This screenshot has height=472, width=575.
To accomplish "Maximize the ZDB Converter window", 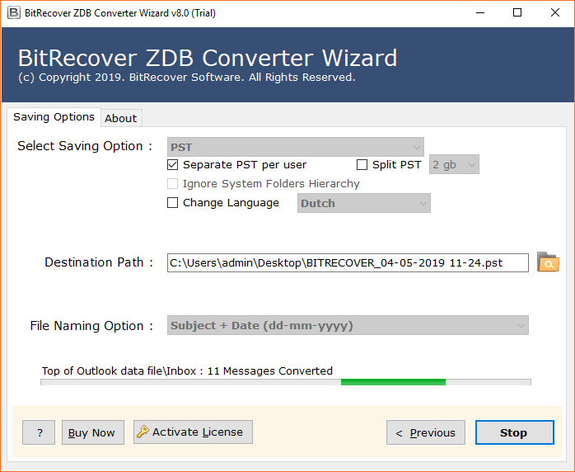I will (x=517, y=13).
